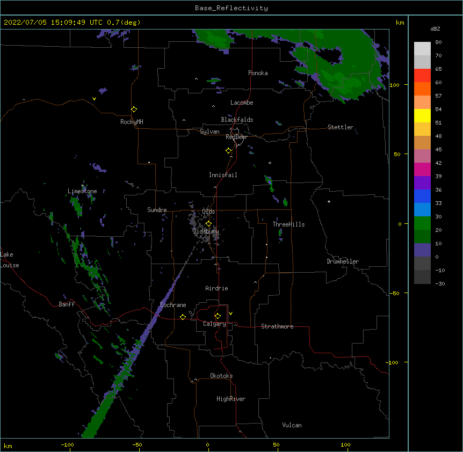
Task: Click the 50 tick on the right axis
Action: pyautogui.click(x=397, y=154)
